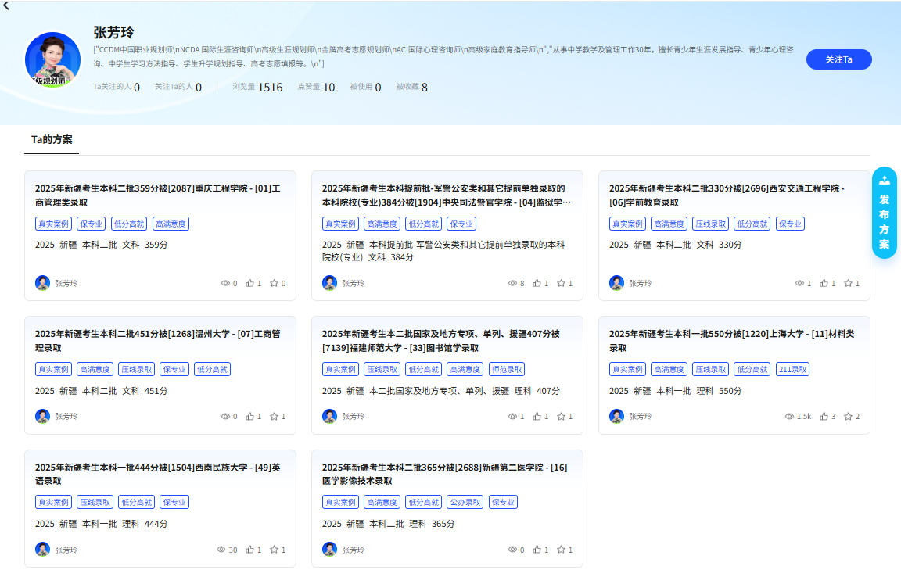Switch to the Ta的方案 tab

(x=52, y=138)
